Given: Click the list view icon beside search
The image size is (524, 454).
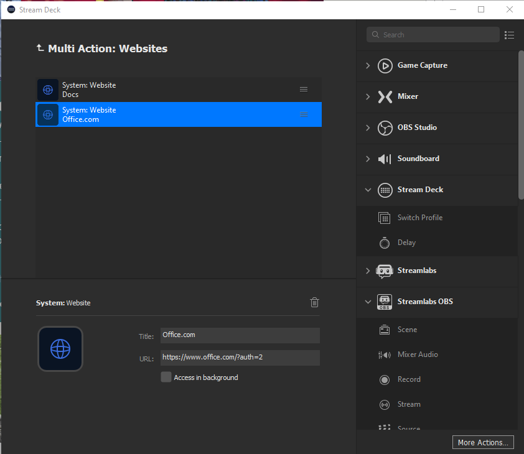Looking at the screenshot, I should coord(510,35).
